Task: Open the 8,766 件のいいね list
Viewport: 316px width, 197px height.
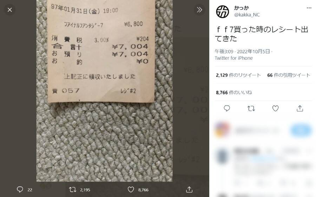Action: click(x=234, y=93)
